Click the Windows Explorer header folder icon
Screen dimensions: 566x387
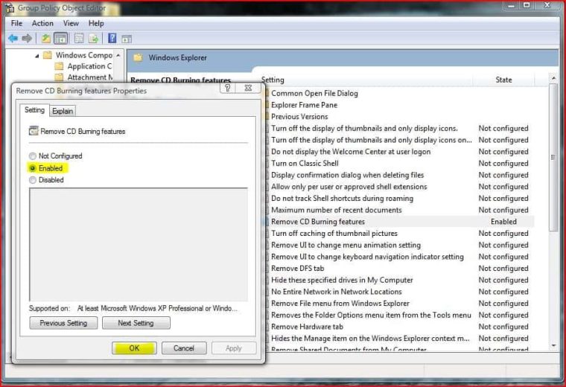[x=139, y=58]
